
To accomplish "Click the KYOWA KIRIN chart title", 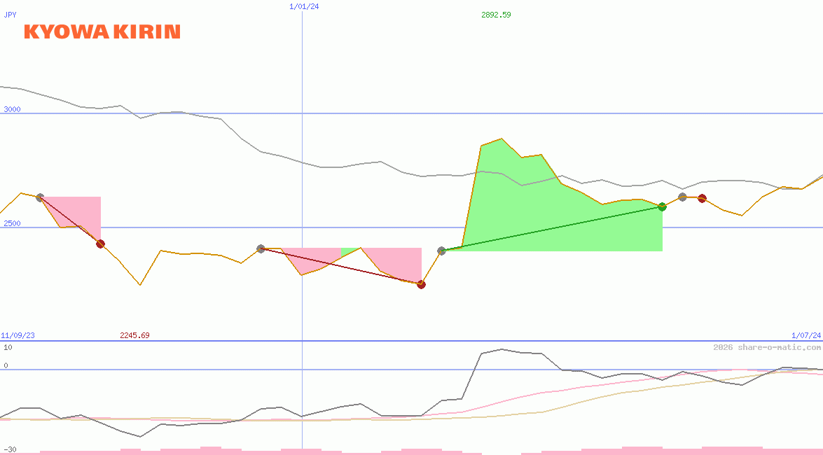I will click(102, 31).
